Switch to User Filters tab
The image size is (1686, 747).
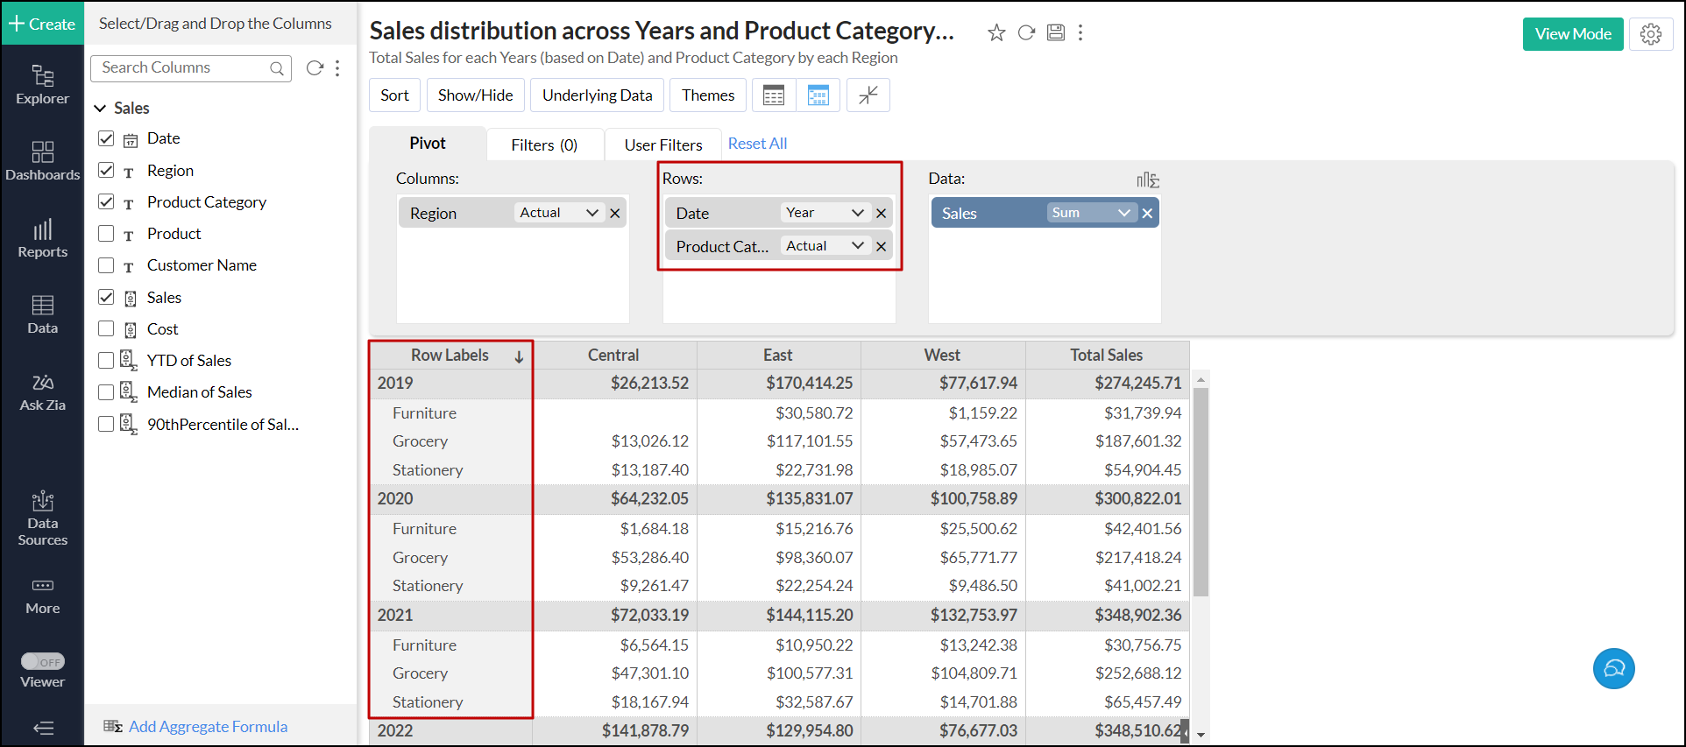662,145
